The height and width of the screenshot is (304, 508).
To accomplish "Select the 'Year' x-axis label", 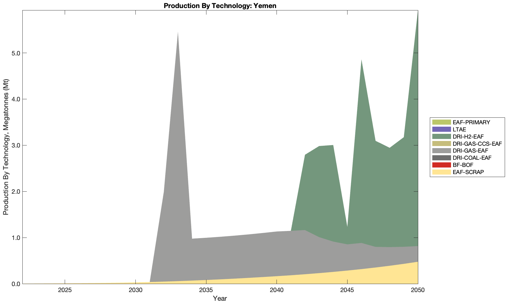I will coord(220,298).
